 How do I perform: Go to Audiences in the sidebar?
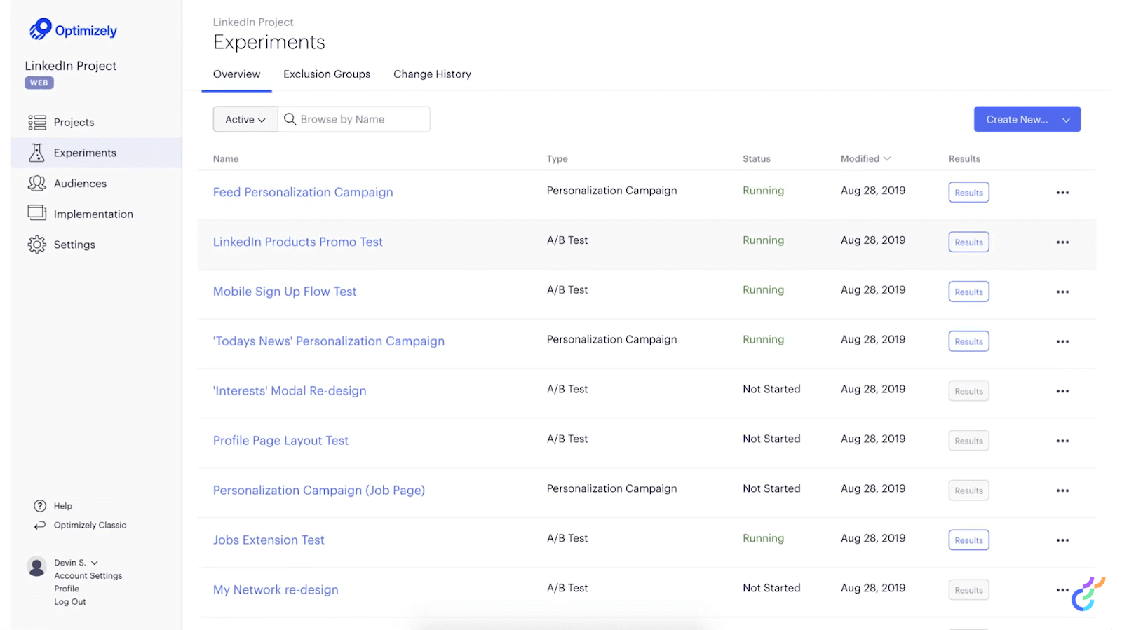(80, 184)
